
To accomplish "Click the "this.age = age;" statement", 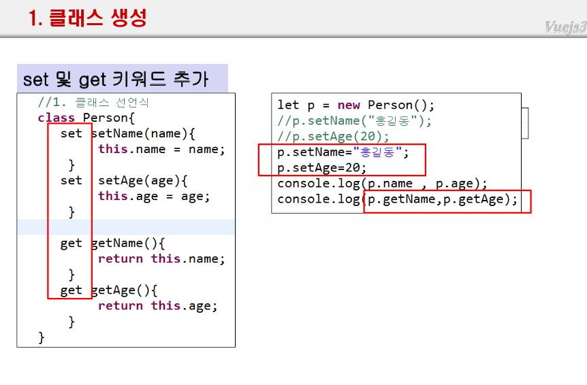I will pos(154,197).
